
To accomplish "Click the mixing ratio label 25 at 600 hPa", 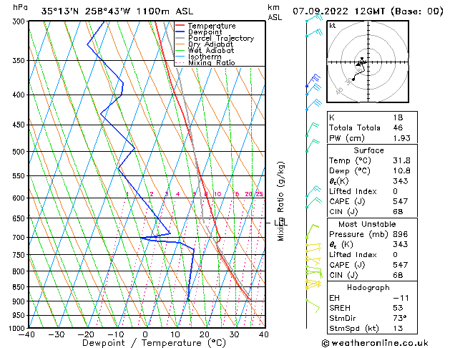I will pos(260,194).
